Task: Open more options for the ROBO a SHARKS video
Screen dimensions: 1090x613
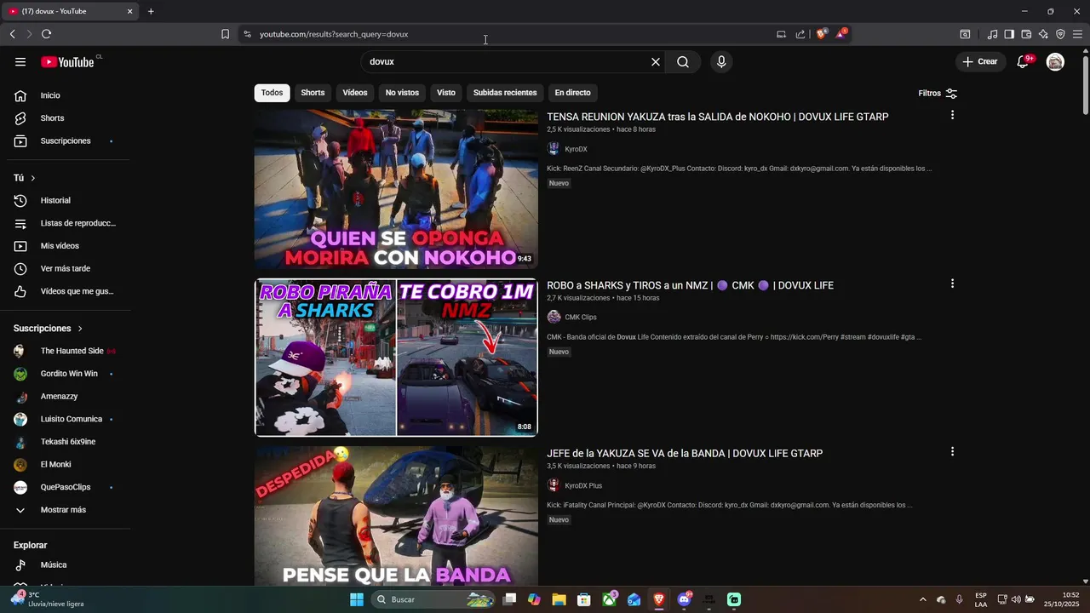Action: 952,284
